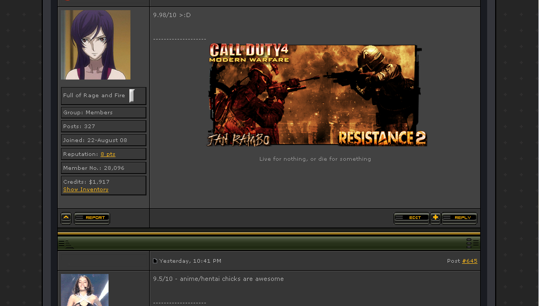Click the up-arrow scroll-to-top icon
Screen dimensions: 539x306
pyautogui.click(x=66, y=218)
